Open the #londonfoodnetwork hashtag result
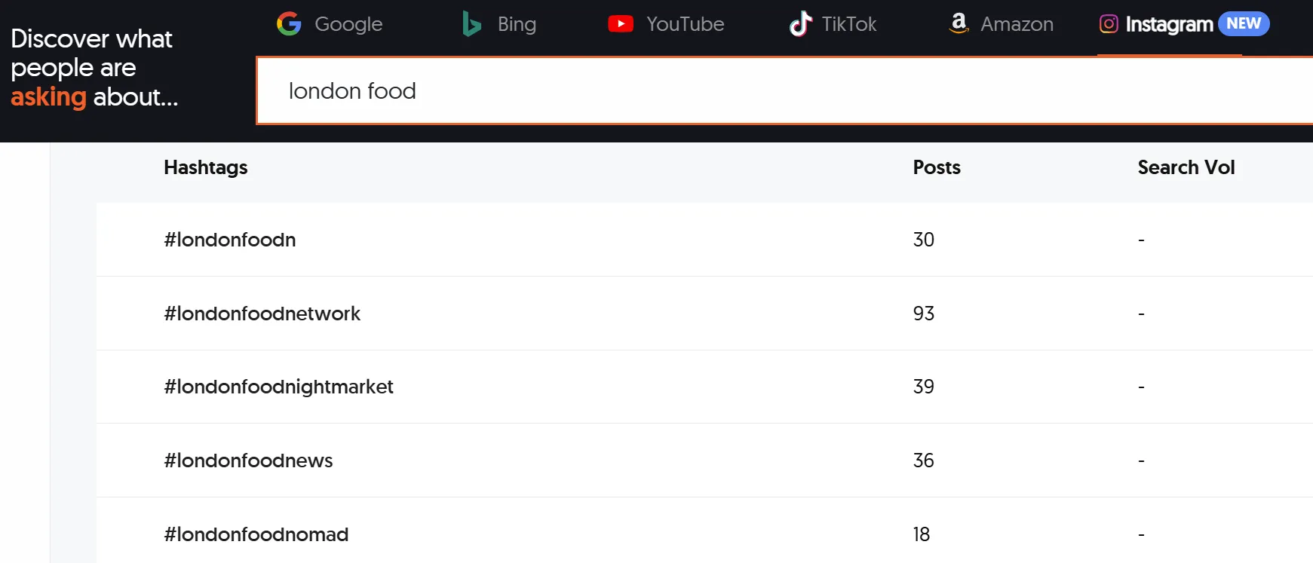 pyautogui.click(x=262, y=313)
